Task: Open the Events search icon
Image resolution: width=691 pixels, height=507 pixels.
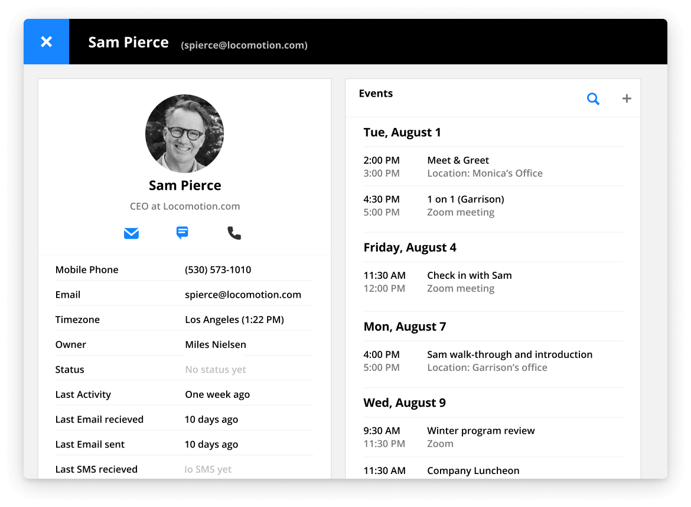Action: [x=593, y=99]
